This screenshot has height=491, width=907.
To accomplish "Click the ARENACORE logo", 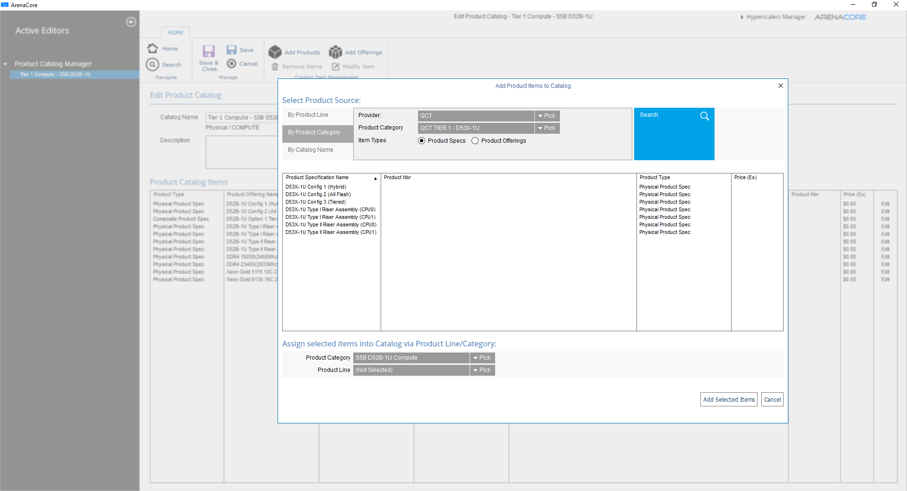I will point(840,17).
